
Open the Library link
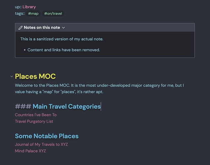click(x=29, y=7)
